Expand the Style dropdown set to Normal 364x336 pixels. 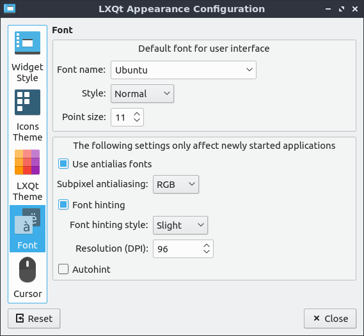pos(142,94)
